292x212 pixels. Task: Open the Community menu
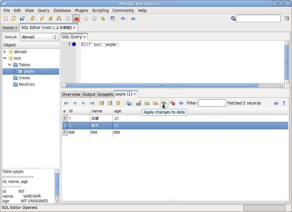click(x=123, y=11)
